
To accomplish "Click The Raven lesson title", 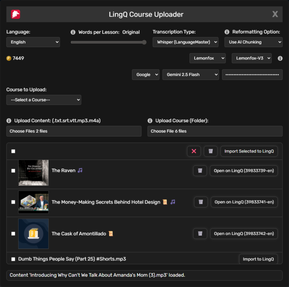I will (64, 171).
